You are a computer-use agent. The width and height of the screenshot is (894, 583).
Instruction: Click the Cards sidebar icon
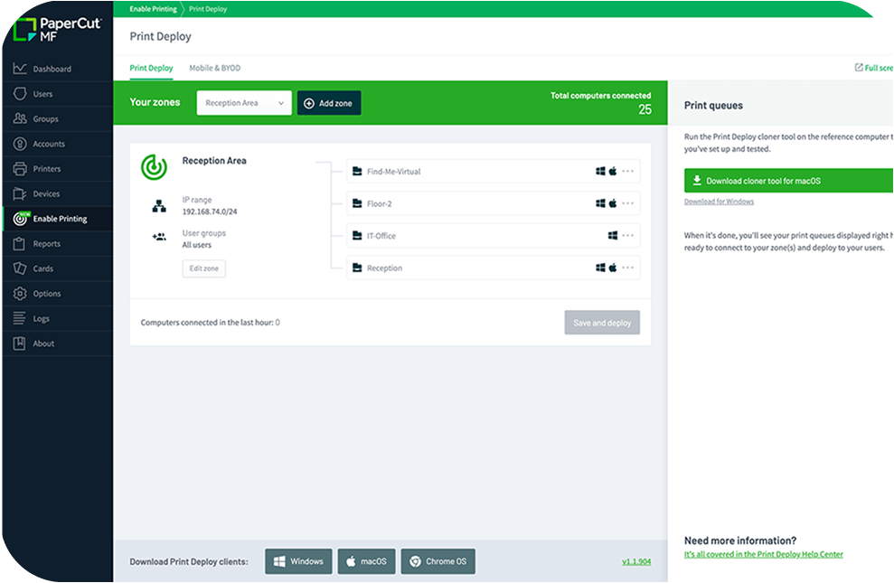pyautogui.click(x=20, y=268)
